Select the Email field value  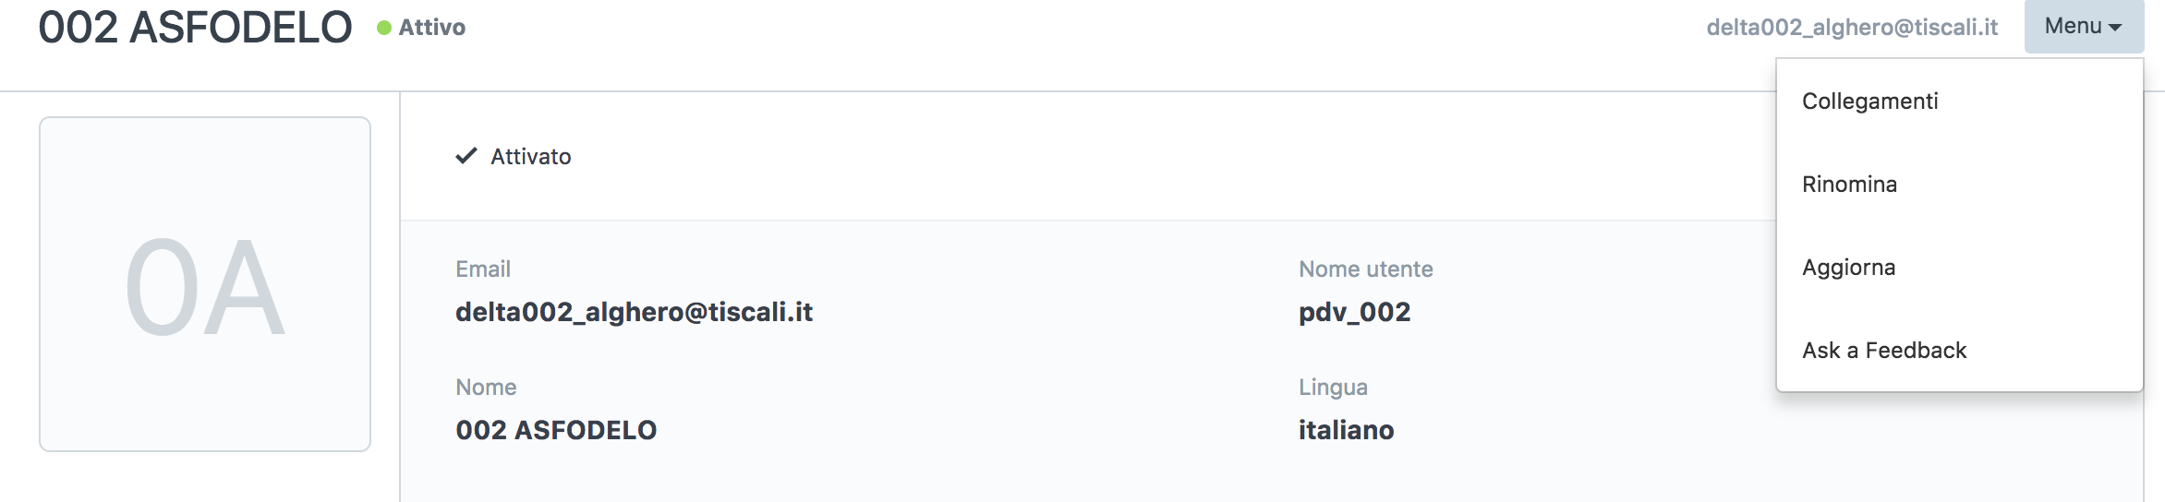[x=634, y=312]
